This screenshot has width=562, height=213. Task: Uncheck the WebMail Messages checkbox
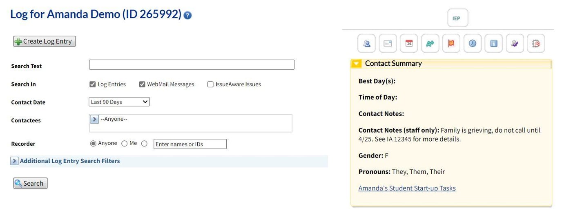[x=142, y=84]
